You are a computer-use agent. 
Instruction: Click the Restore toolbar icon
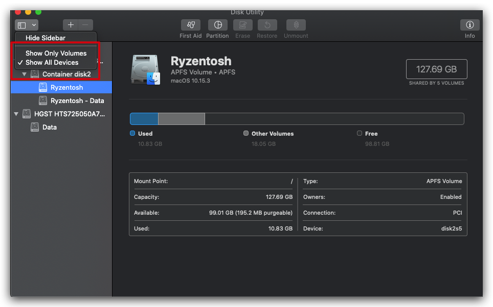tap(267, 25)
